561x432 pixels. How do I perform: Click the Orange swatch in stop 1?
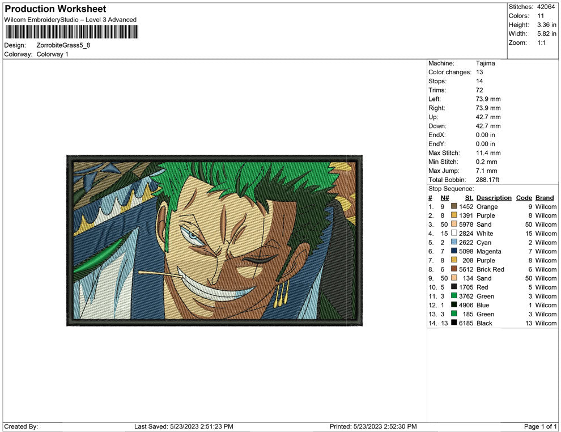[454, 206]
